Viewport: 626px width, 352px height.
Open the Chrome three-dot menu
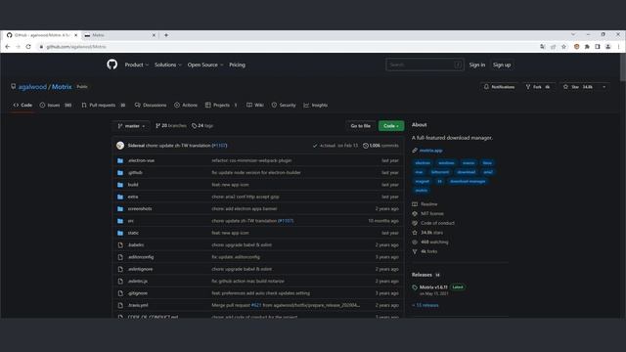[619, 47]
